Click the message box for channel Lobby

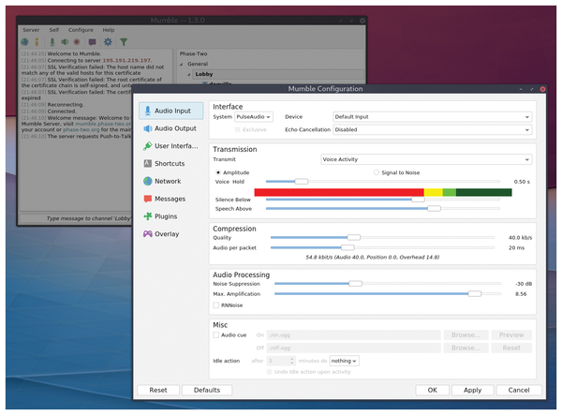click(x=76, y=218)
